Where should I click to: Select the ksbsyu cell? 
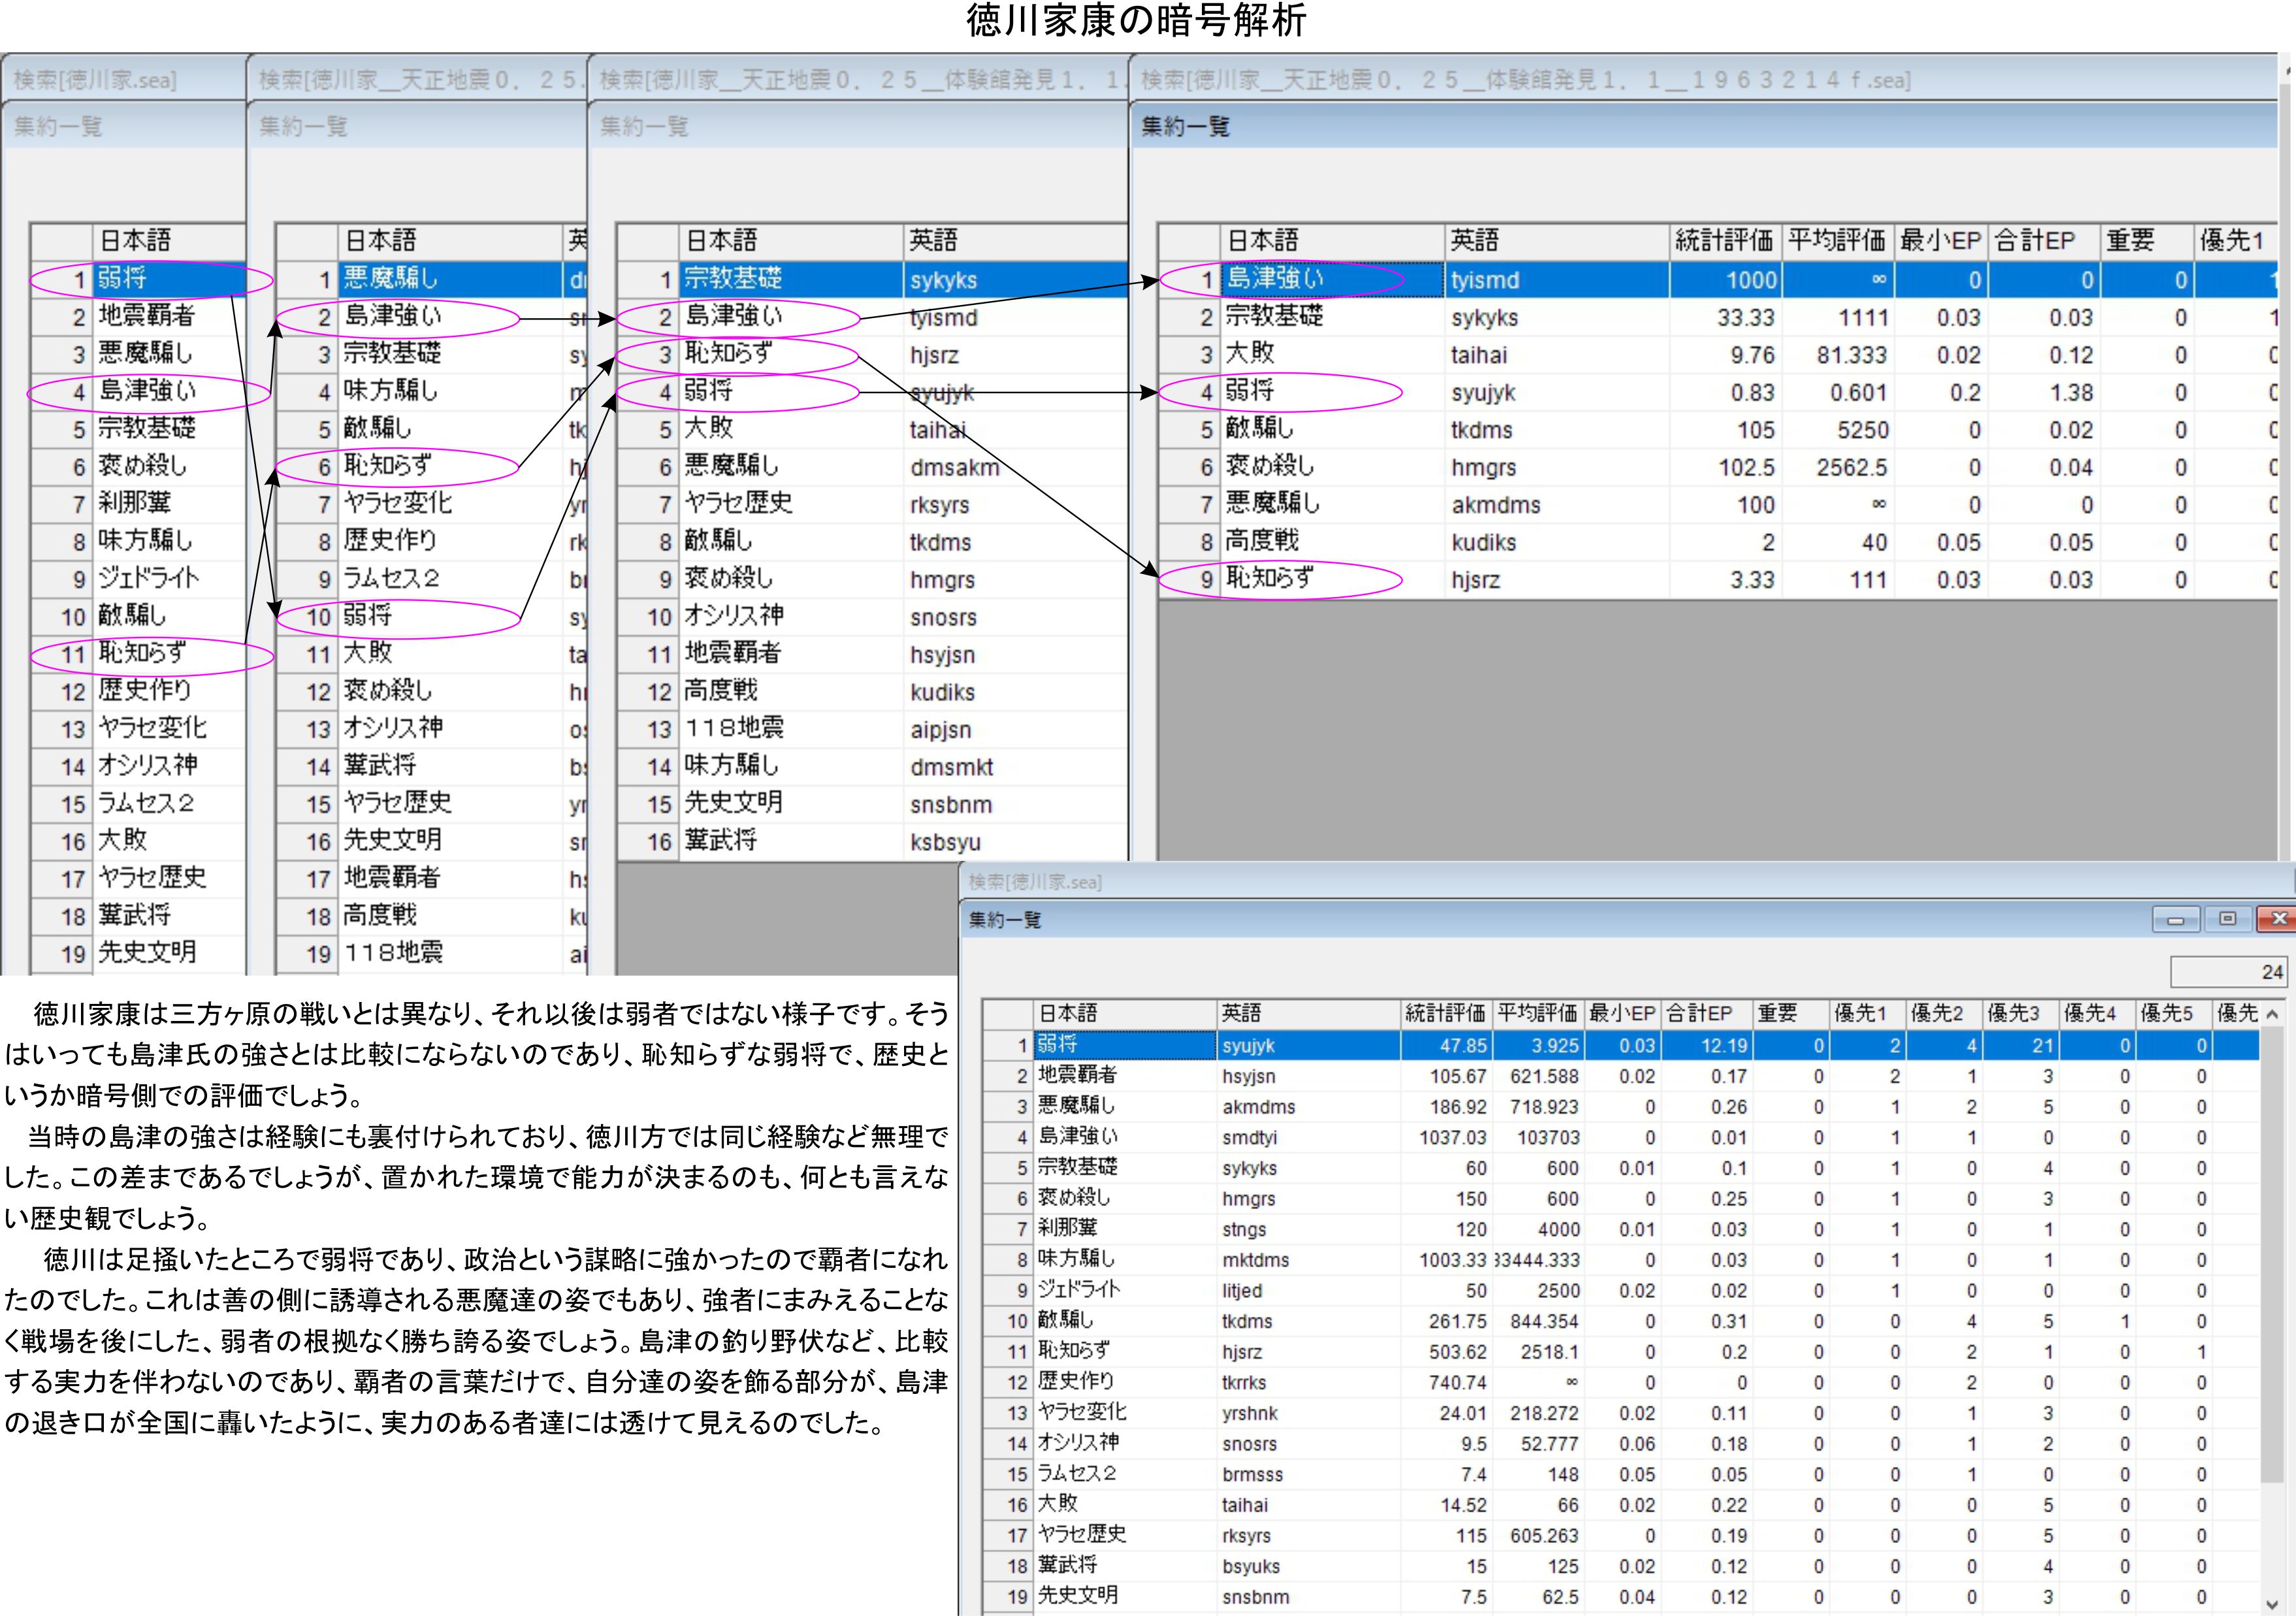[x=1015, y=842]
